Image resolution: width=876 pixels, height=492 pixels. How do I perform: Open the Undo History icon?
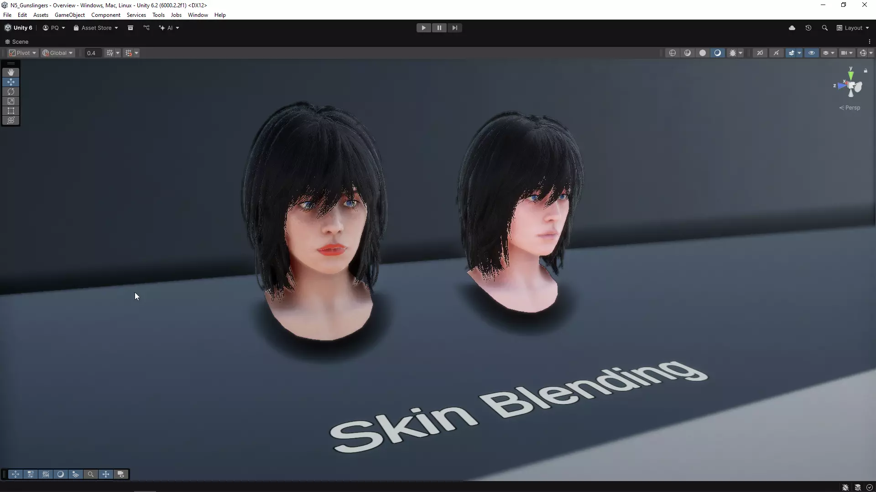808,28
